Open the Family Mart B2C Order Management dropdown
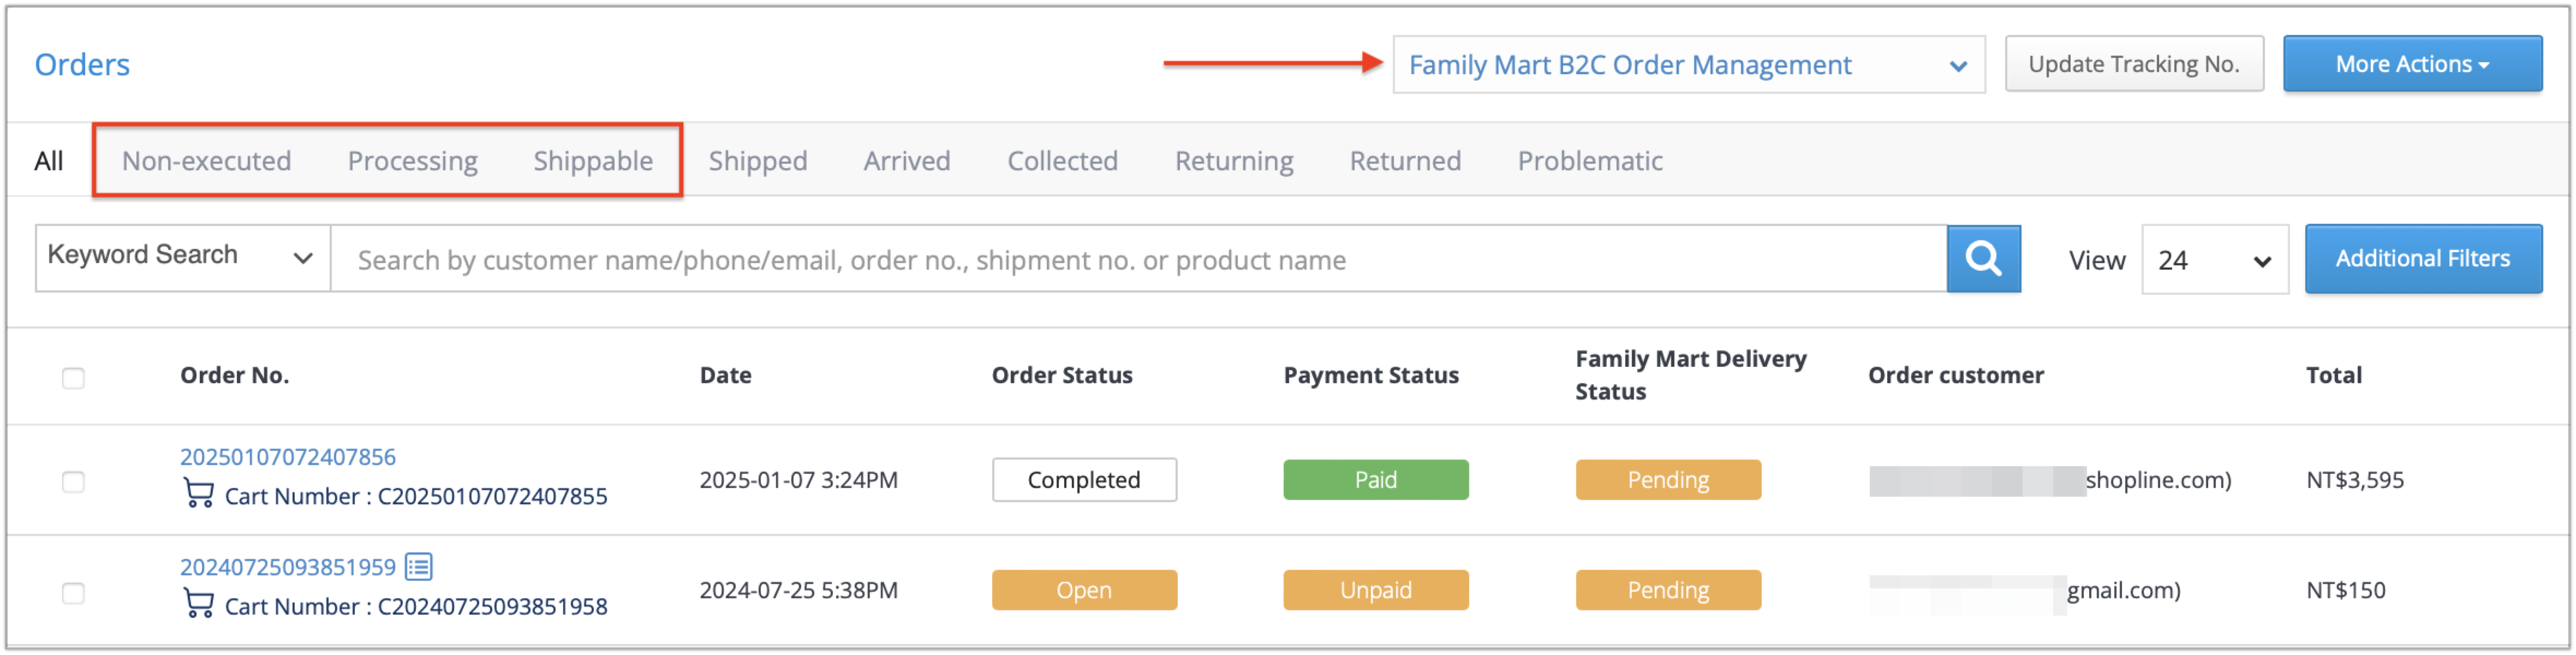The height and width of the screenshot is (655, 2576). point(1688,65)
